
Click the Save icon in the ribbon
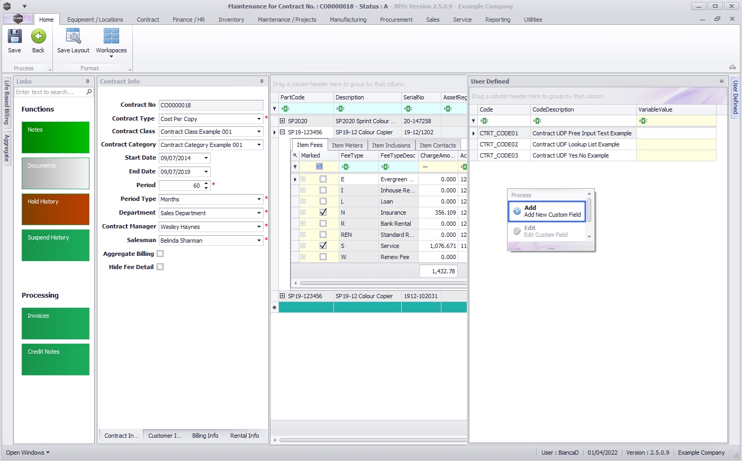point(14,36)
